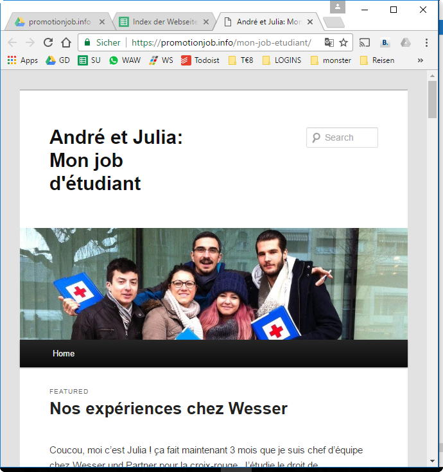Show hidden bookmarks with the overflow chevron
Screen dimensions: 443x472
click(x=421, y=60)
